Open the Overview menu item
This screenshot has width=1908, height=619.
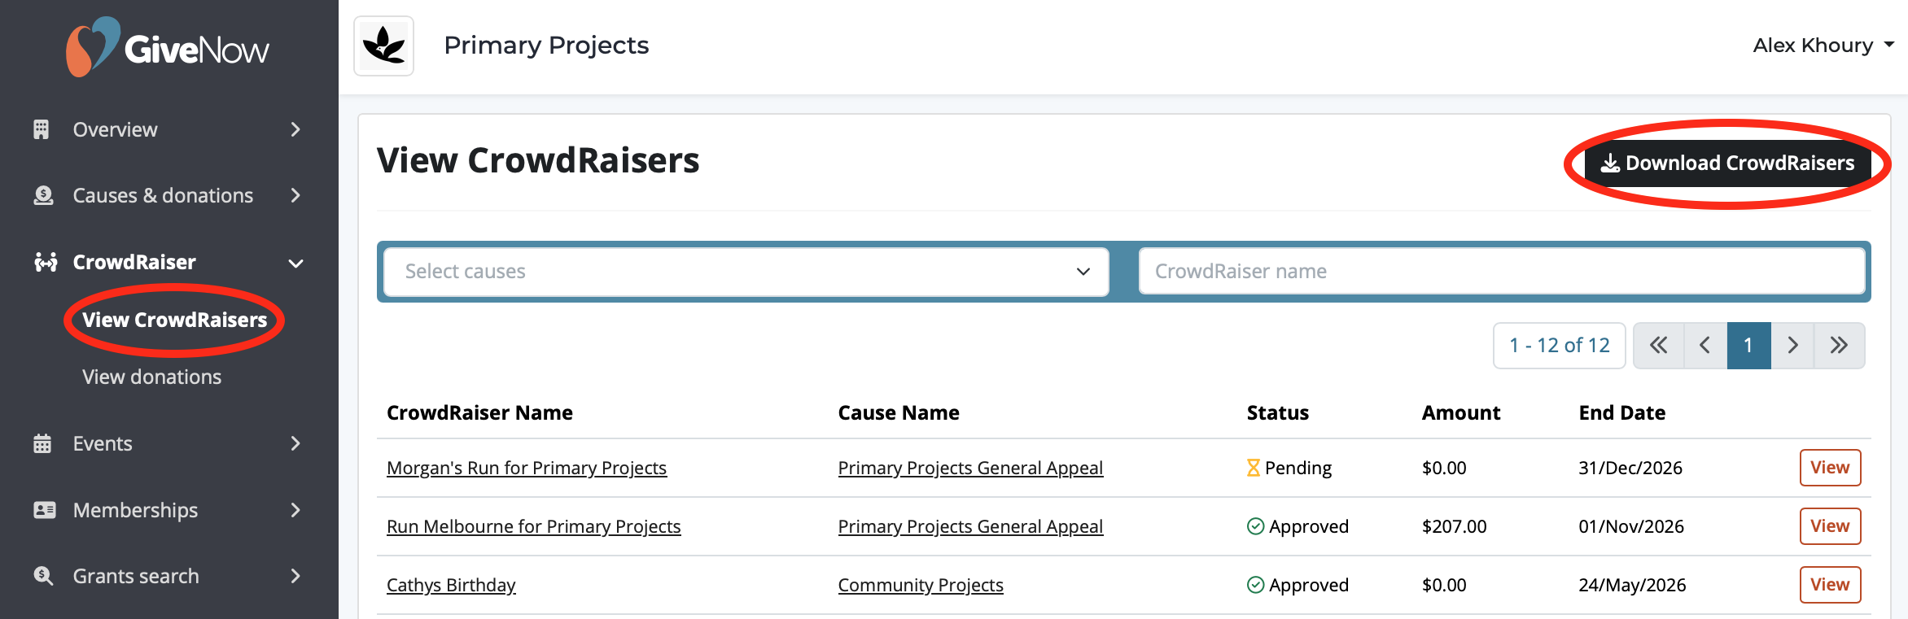[x=115, y=129]
